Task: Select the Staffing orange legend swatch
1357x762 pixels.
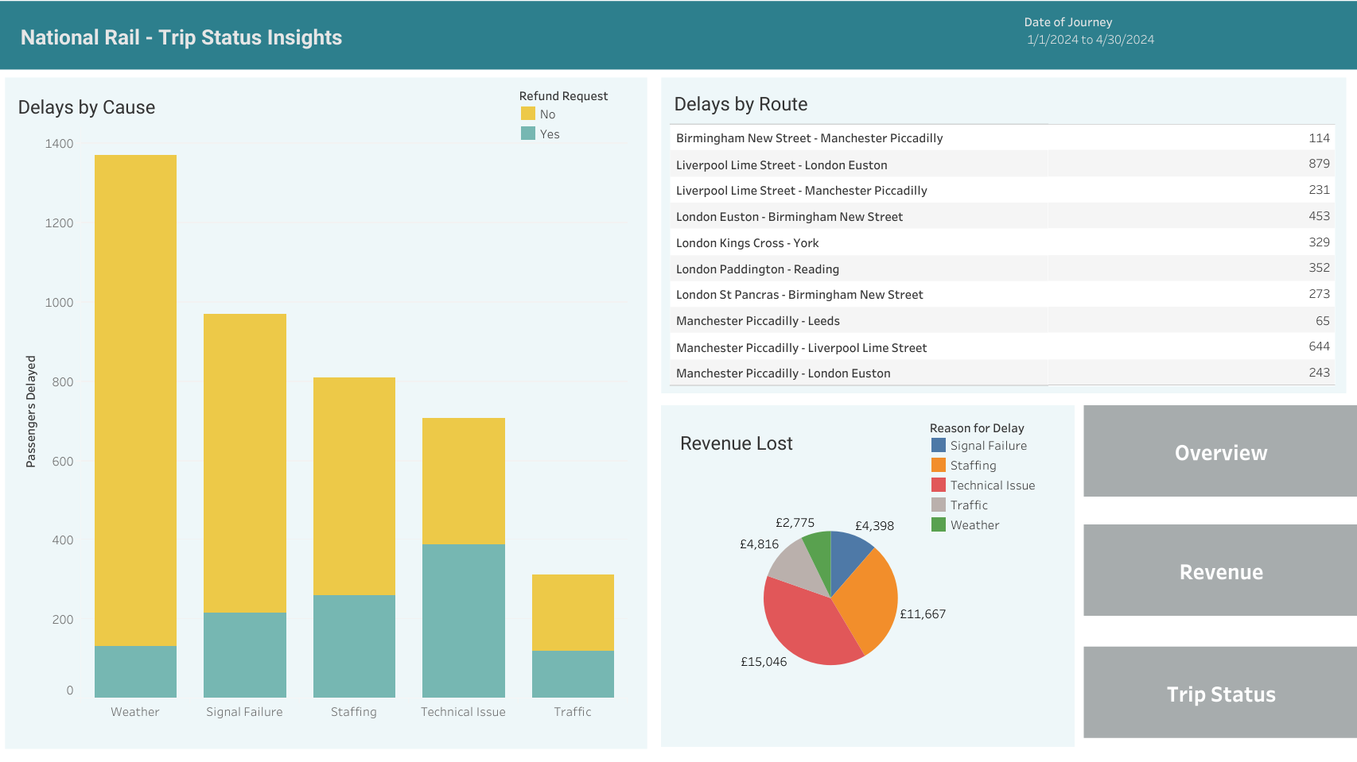Action: click(939, 466)
